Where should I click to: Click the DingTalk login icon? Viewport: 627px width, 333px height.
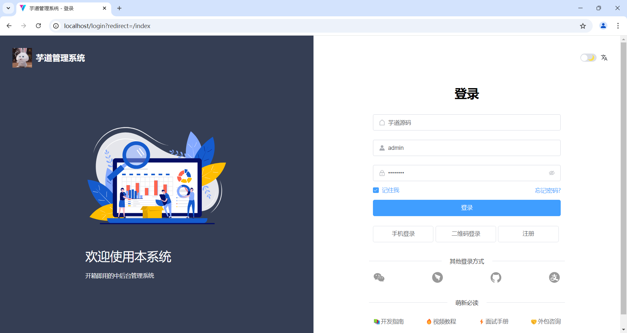(437, 277)
